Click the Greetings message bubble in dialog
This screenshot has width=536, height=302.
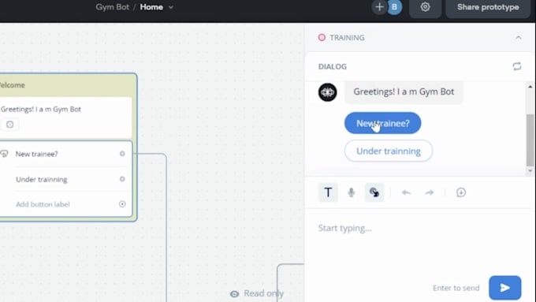pos(404,92)
